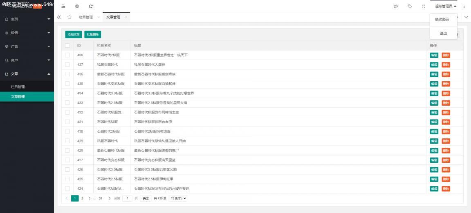Delete article 438 with 删除 button
The width and height of the screenshot is (471, 213).
446,55
